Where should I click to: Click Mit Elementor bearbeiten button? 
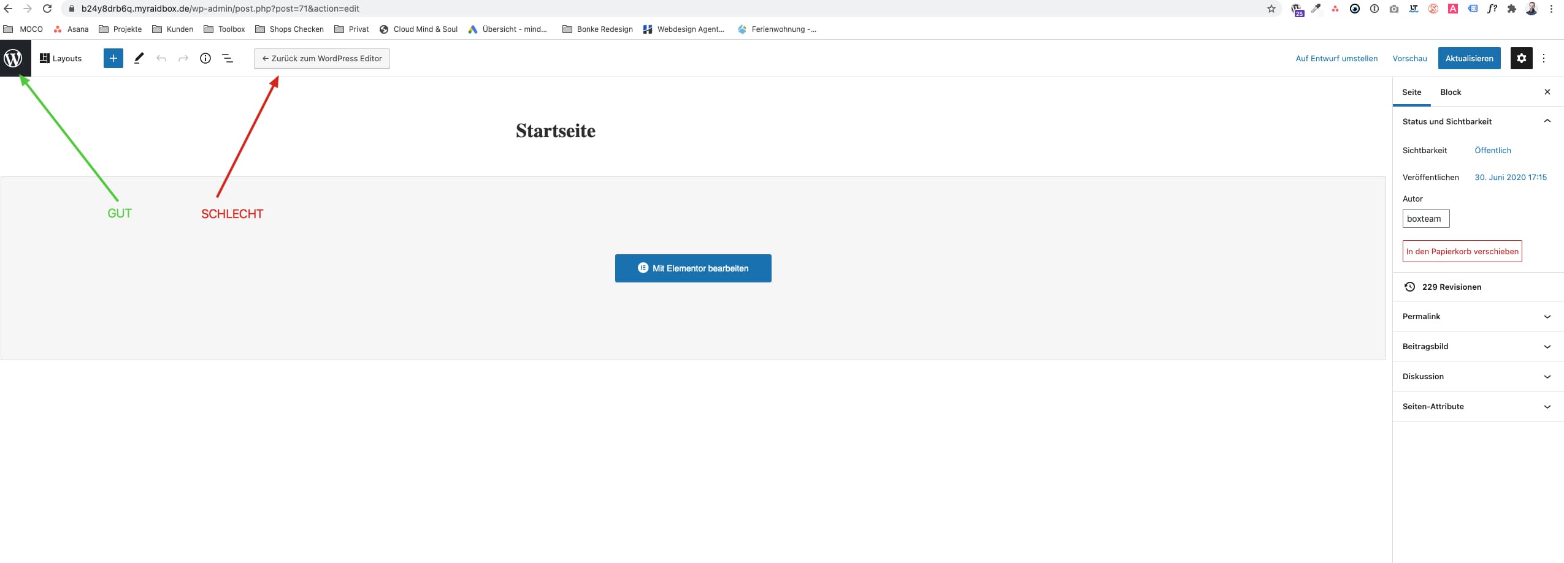(693, 268)
